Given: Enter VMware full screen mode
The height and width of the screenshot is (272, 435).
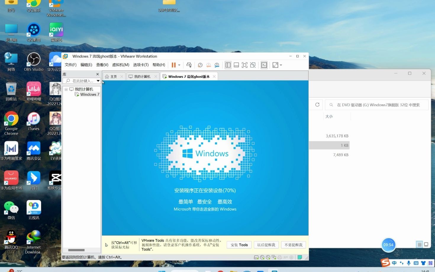Looking at the screenshot, I should [x=244, y=65].
